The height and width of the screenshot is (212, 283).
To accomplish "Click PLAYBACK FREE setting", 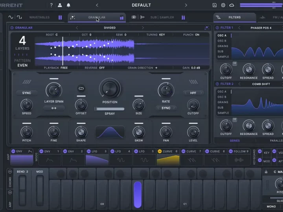I will [x=55, y=68].
